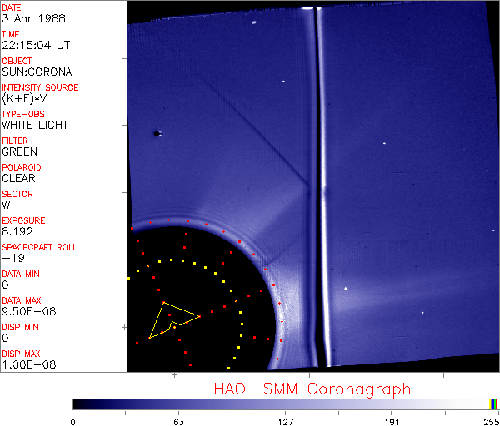Click the SECTOR label
The height and width of the screenshot is (426, 500).
point(17,194)
